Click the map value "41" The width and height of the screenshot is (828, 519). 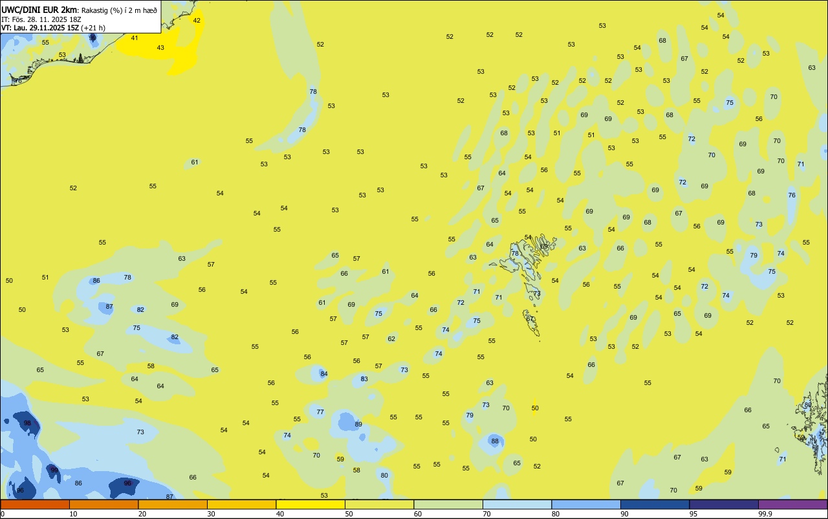[x=135, y=38]
